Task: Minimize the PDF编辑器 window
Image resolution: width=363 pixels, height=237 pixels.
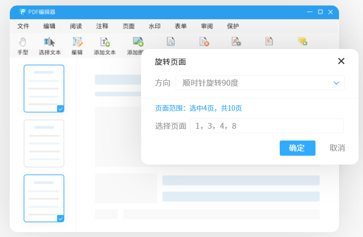Action: click(310, 12)
